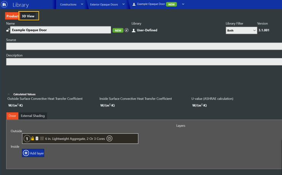Switch to the 3D View tab

tap(29, 16)
